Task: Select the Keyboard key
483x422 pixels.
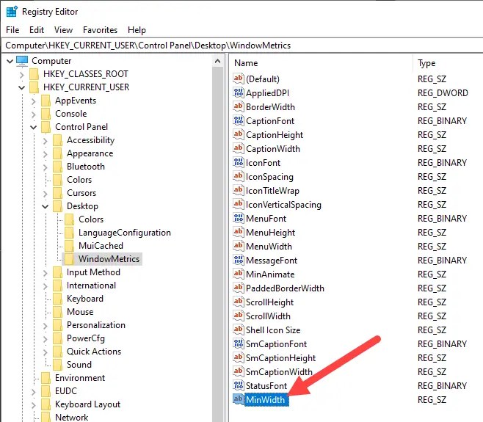Action: coord(85,299)
